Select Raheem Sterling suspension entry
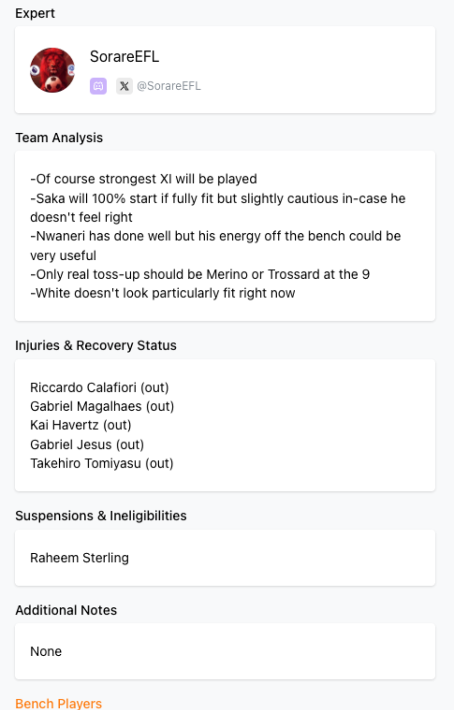 pyautogui.click(x=80, y=557)
